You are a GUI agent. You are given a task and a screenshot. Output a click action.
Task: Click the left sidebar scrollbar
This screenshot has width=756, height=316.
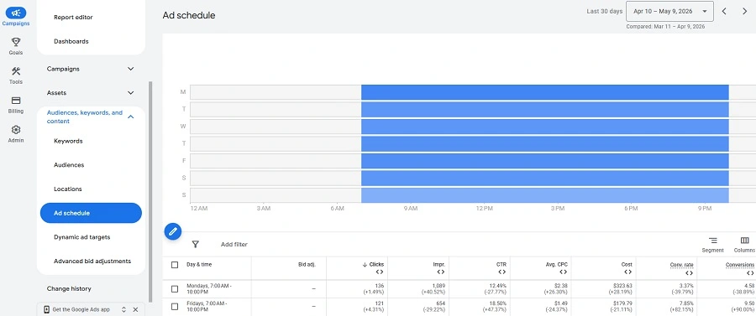click(150, 191)
